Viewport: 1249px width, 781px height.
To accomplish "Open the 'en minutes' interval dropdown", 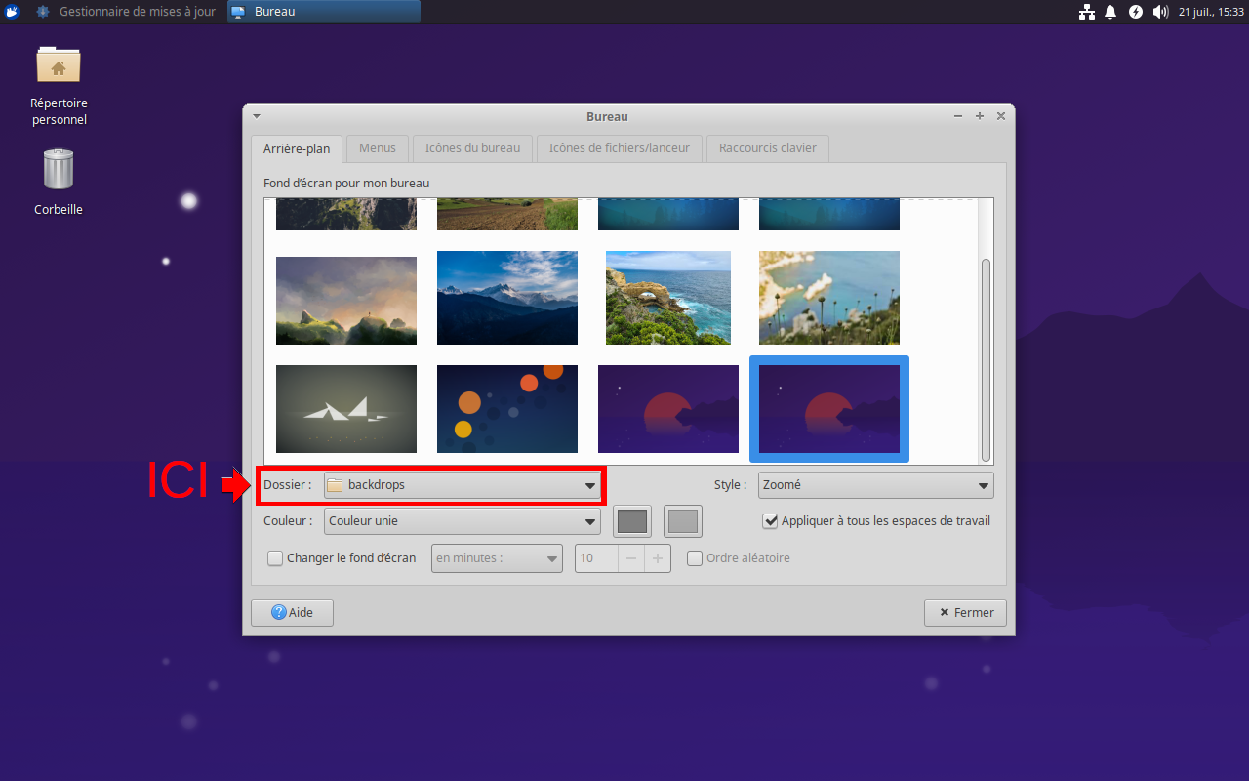I will pos(497,558).
